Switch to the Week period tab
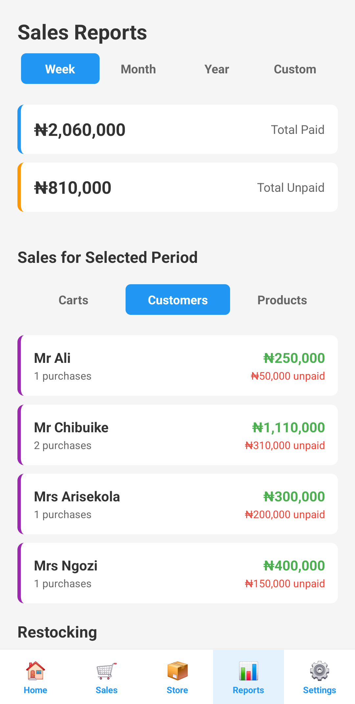355x704 pixels. 60,69
